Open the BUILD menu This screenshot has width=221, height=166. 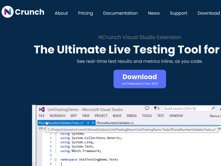click(x=117, y=116)
